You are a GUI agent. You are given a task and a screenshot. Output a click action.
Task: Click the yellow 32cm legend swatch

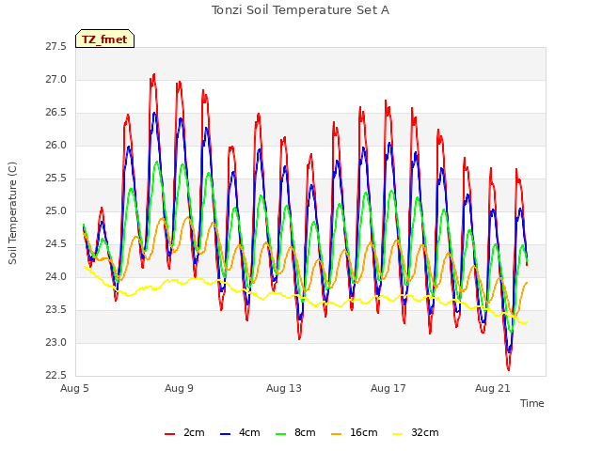(397, 434)
